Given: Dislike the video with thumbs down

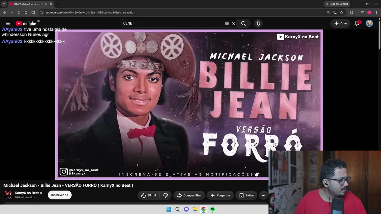Looking at the screenshot, I should (x=165, y=195).
